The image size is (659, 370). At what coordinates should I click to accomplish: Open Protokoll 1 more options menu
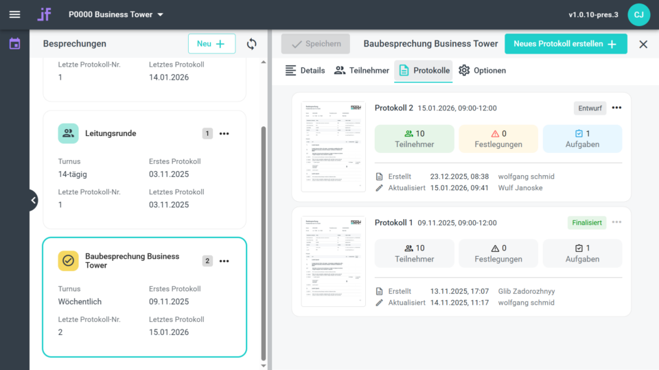coord(616,222)
